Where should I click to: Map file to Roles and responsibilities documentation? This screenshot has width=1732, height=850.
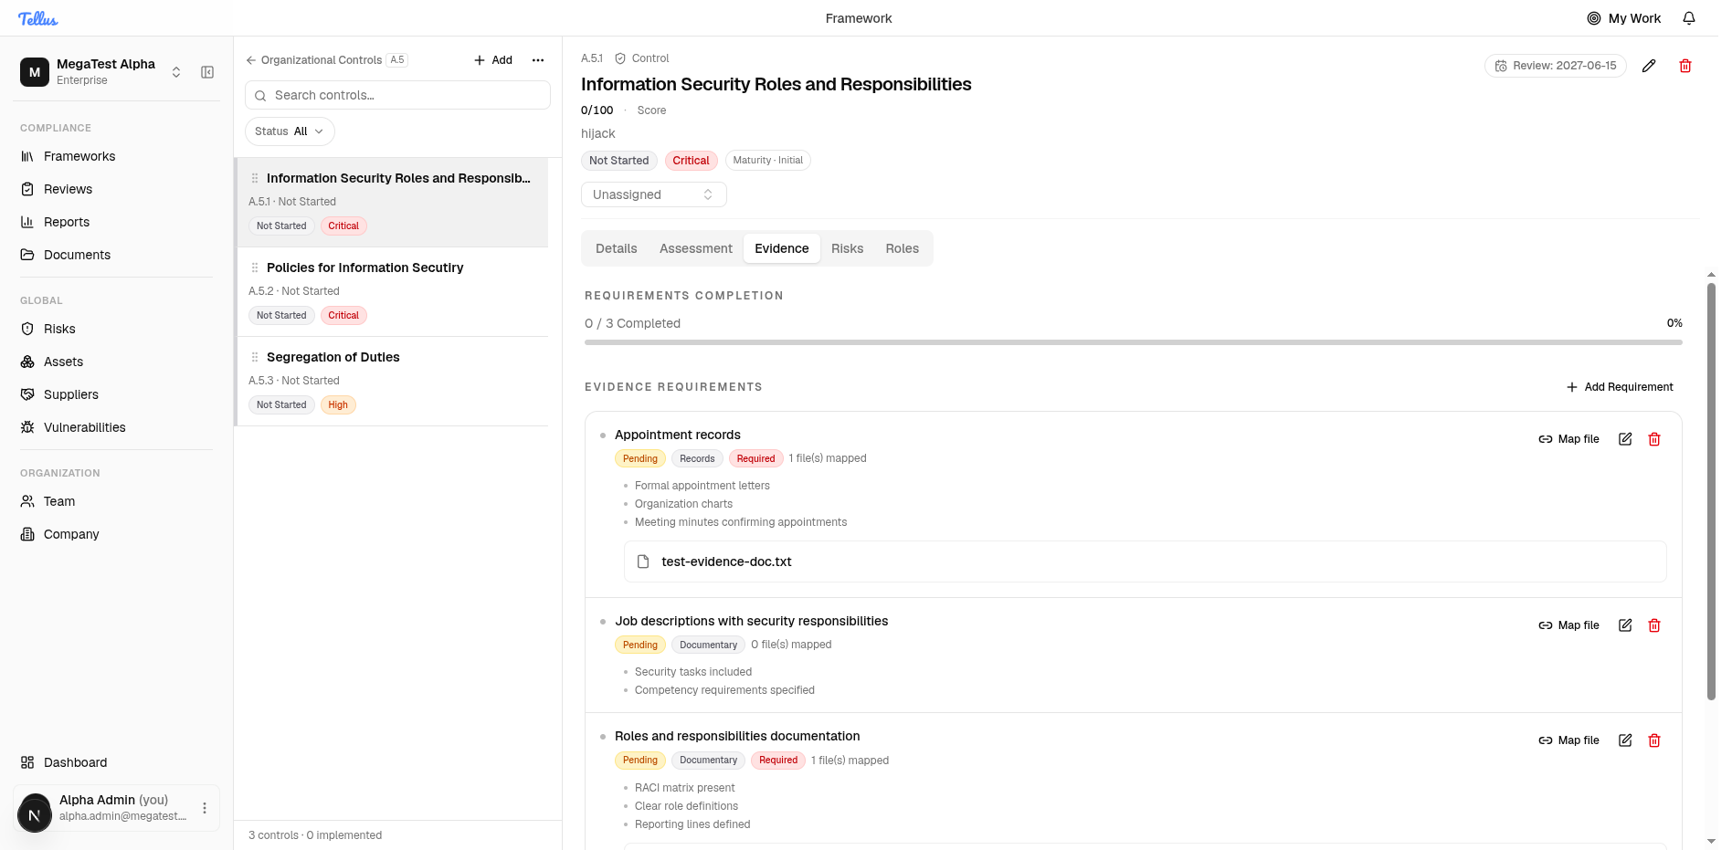click(x=1569, y=740)
